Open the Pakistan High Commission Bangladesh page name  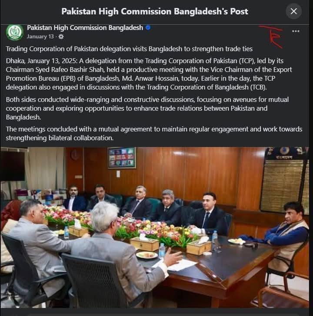pos(85,28)
